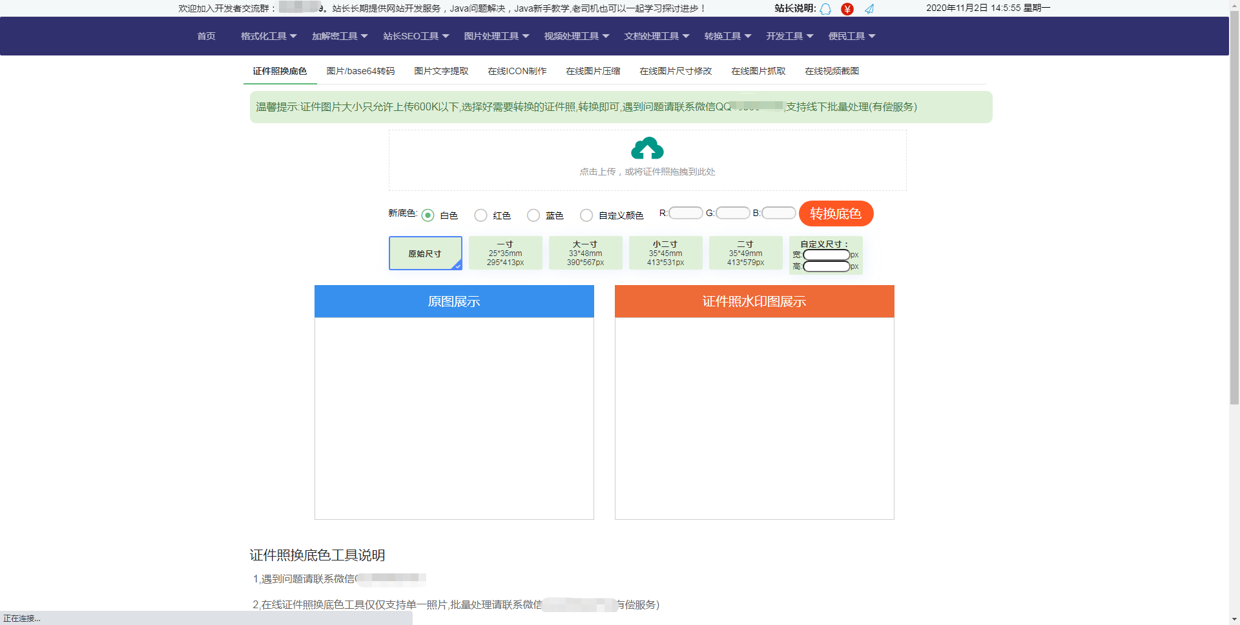Choose the 二寸 35*49mm size option
Screen dimensions: 1240x625
pyautogui.click(x=746, y=253)
